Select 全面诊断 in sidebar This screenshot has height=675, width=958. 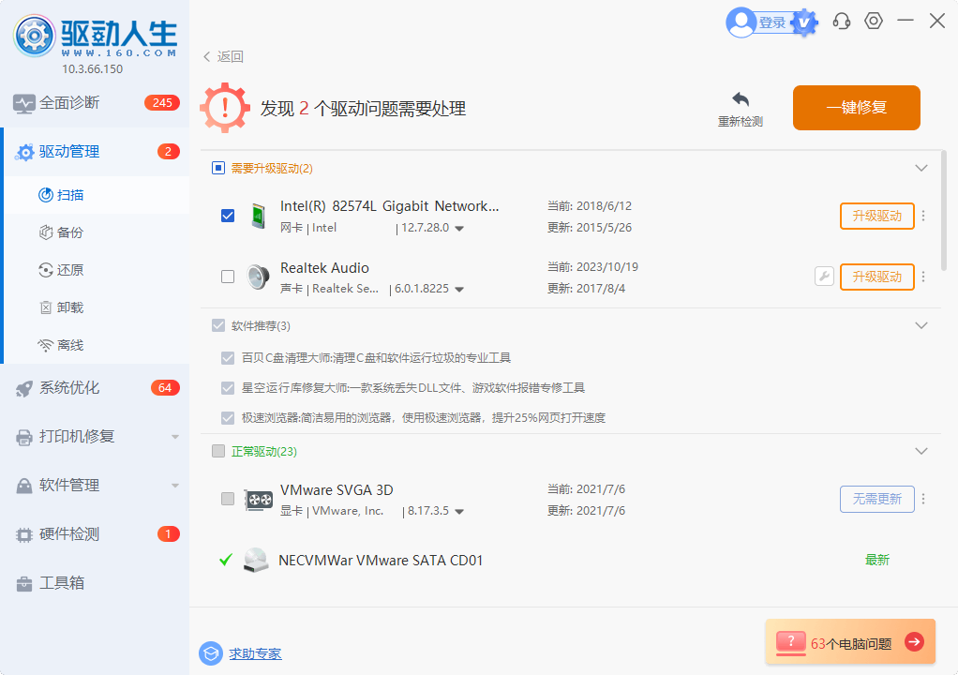[x=95, y=102]
